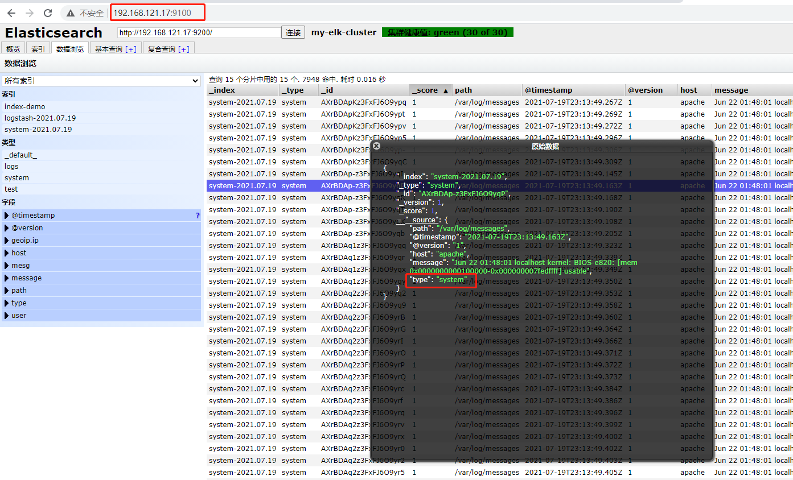Screen dimensions: 793x480
Task: Click the row with id AXrBDApKz3FxFJ6O9ypq
Action: (500, 102)
